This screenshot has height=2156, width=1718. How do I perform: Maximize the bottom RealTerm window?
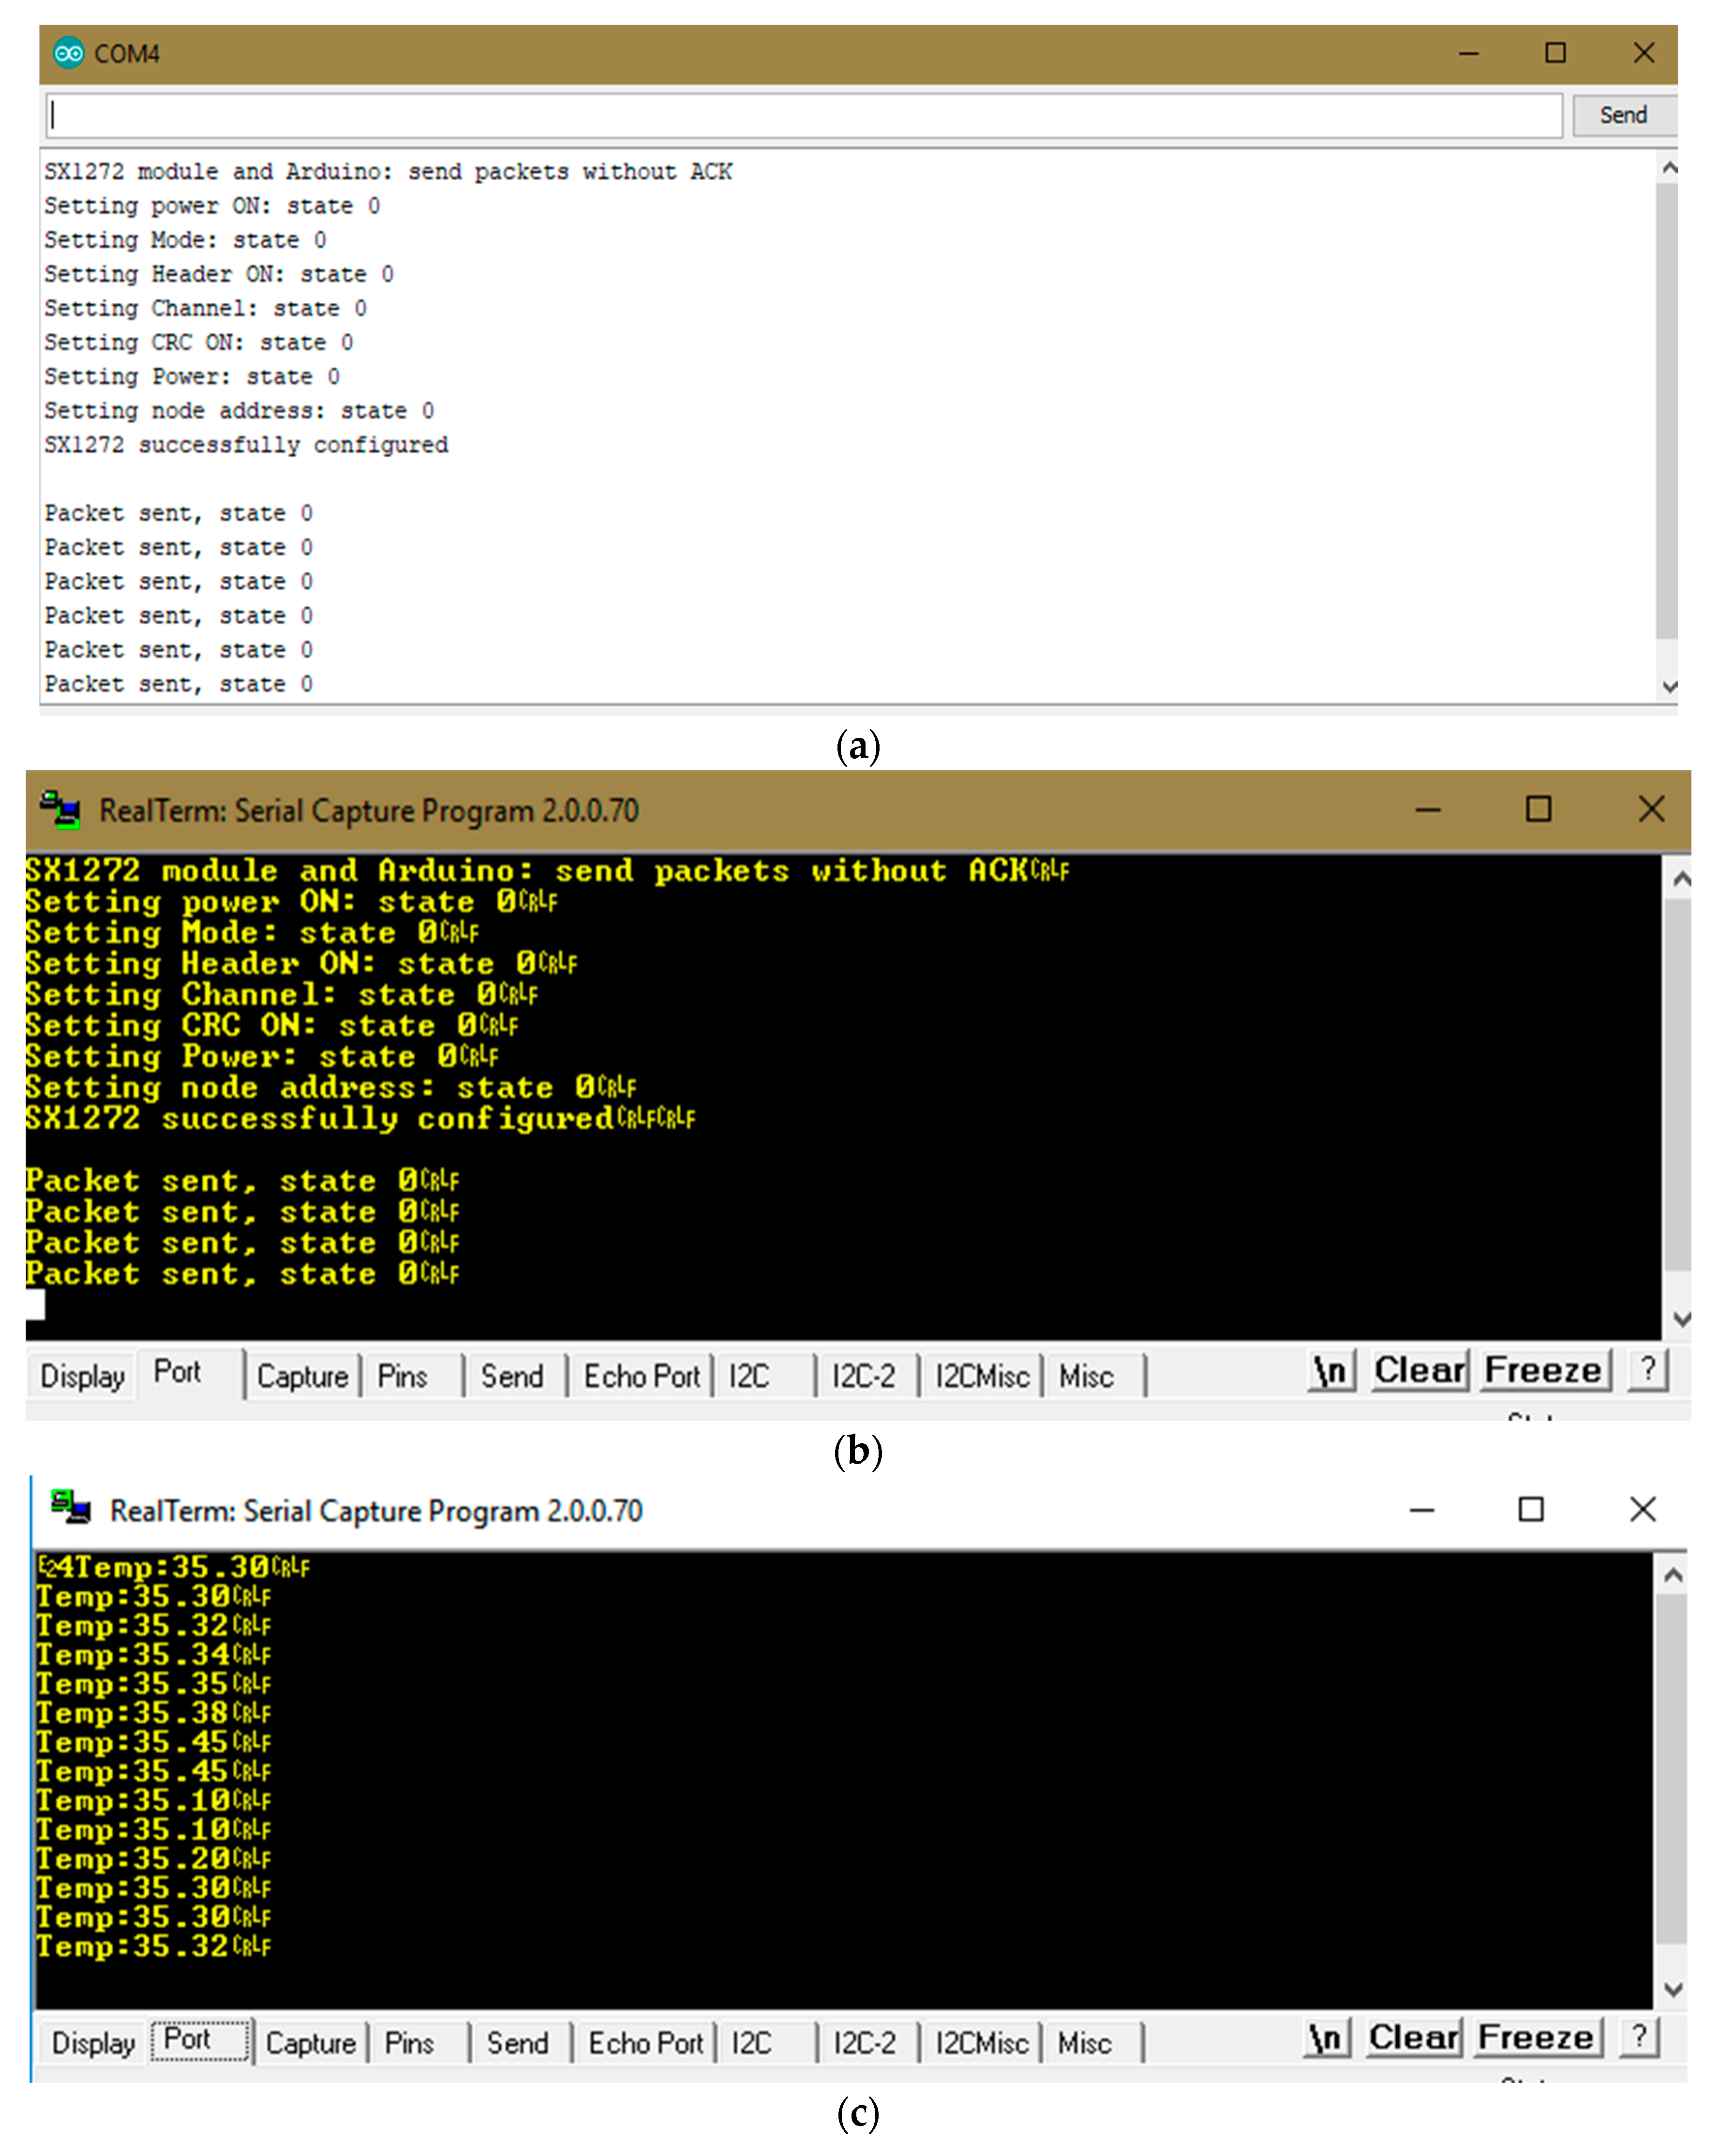[1530, 1510]
